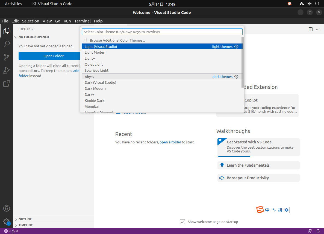Toggle punctuation mode on IME toolbar
Screen dimensions: 324x234
tap(274, 210)
